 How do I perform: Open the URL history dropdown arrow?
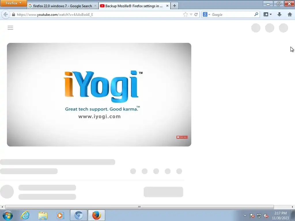pyautogui.click(x=191, y=14)
